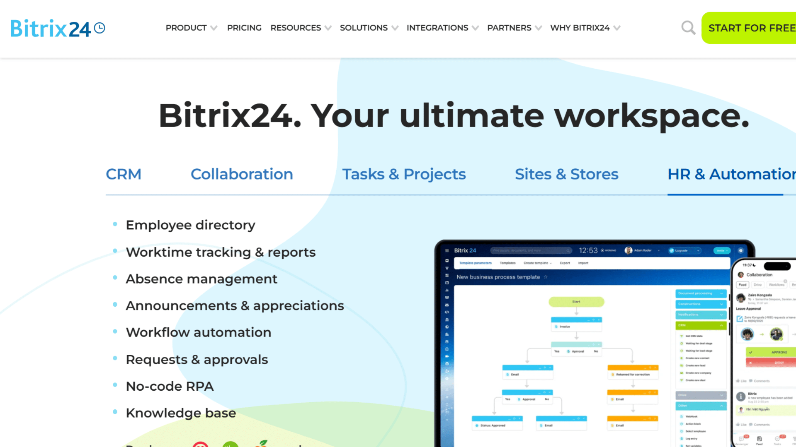The width and height of the screenshot is (796, 447).
Task: Expand the PRODUCT menu
Action: click(x=191, y=28)
